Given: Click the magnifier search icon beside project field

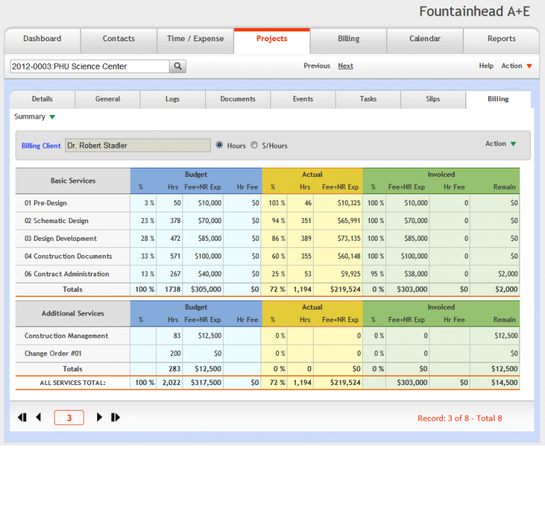Looking at the screenshot, I should coord(178,66).
